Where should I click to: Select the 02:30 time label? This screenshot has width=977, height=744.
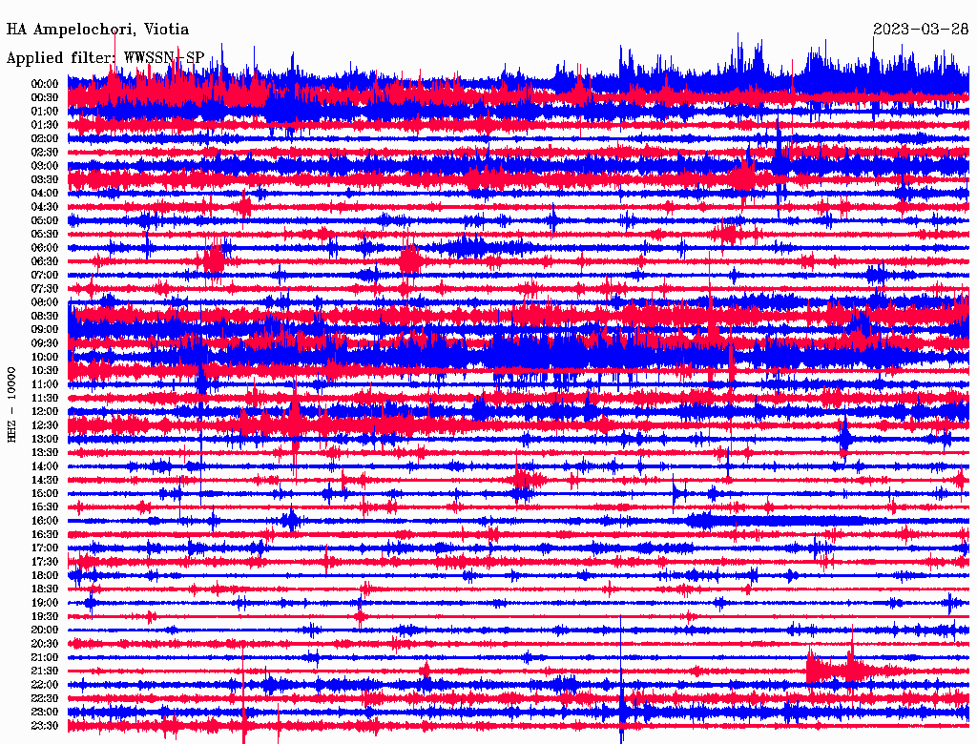pos(45,153)
